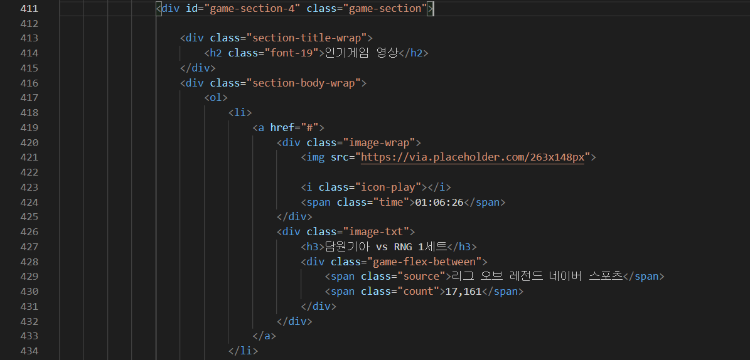Image resolution: width=750 pixels, height=360 pixels.
Task: Click the "time" class value
Action: (x=391, y=202)
